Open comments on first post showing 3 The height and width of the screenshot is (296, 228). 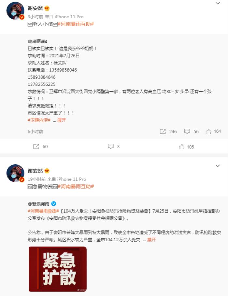coord(114,146)
